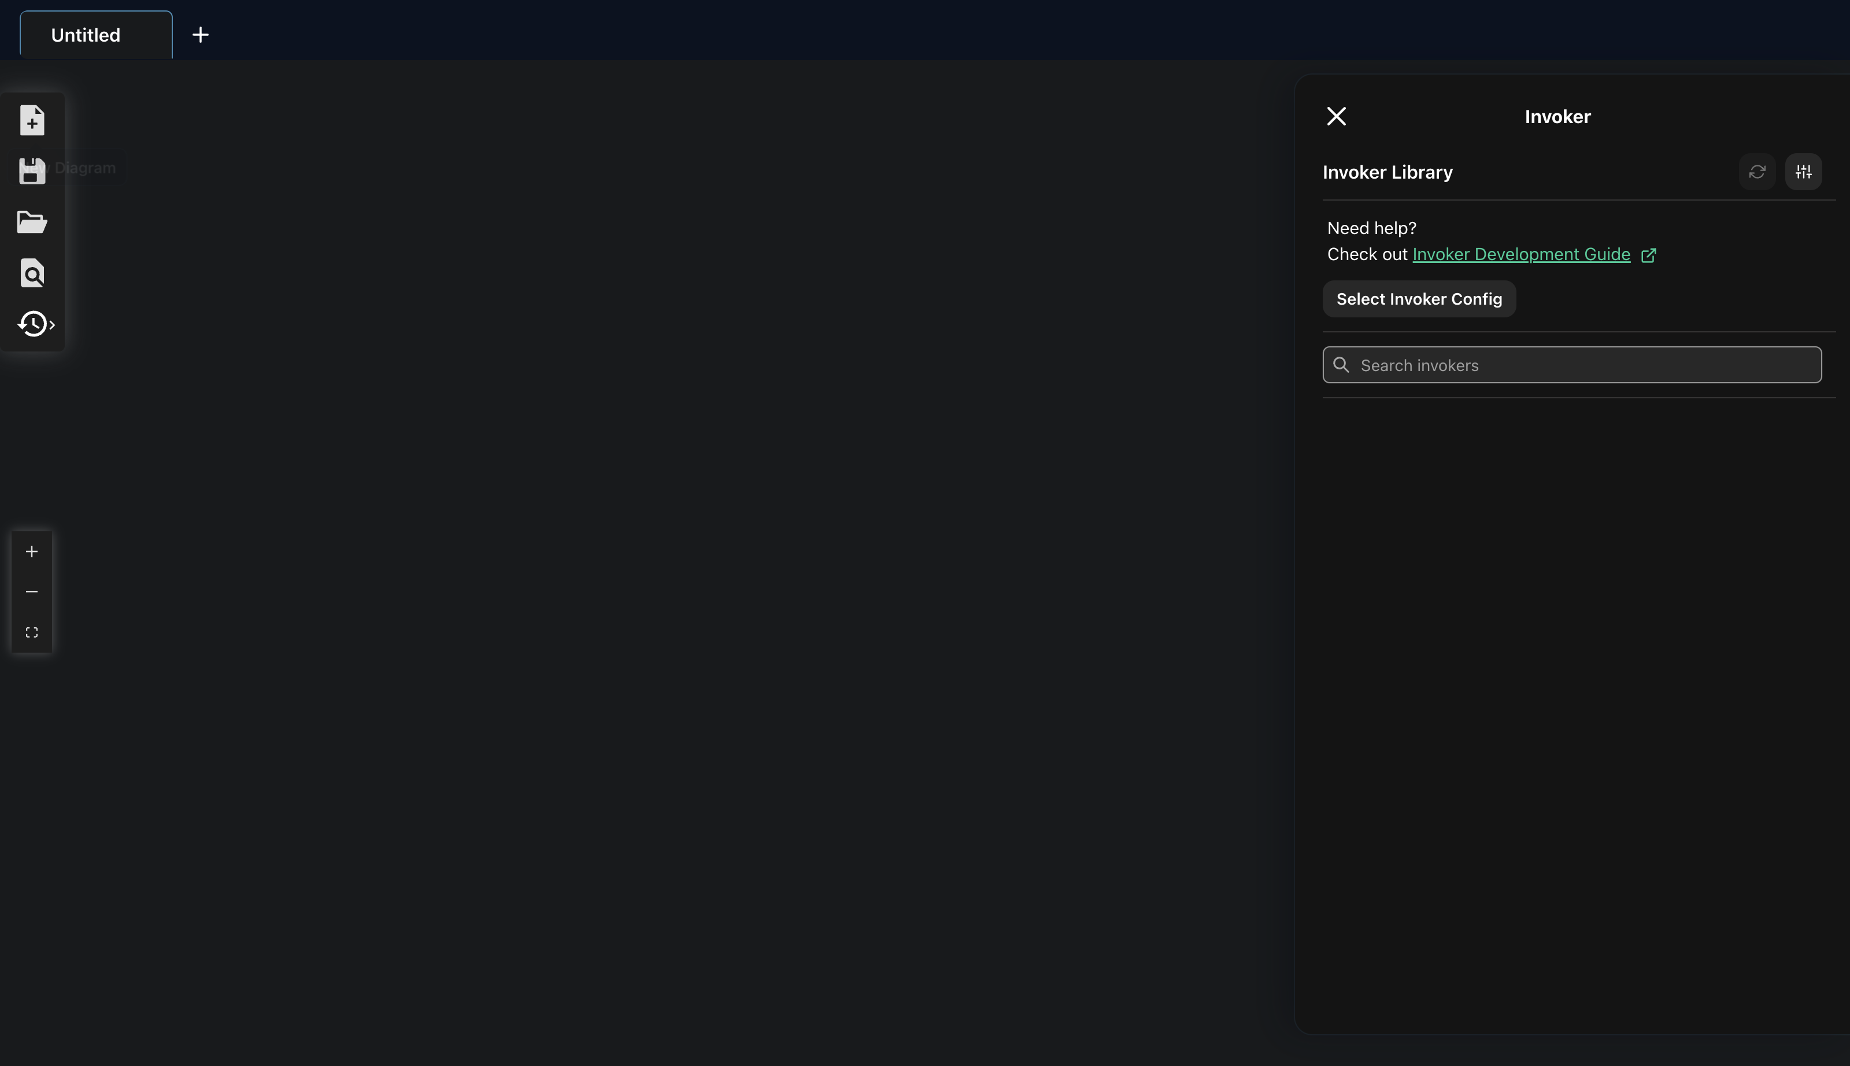
Task: Open Invoker Library settings via the sliders icon
Action: coord(1803,172)
